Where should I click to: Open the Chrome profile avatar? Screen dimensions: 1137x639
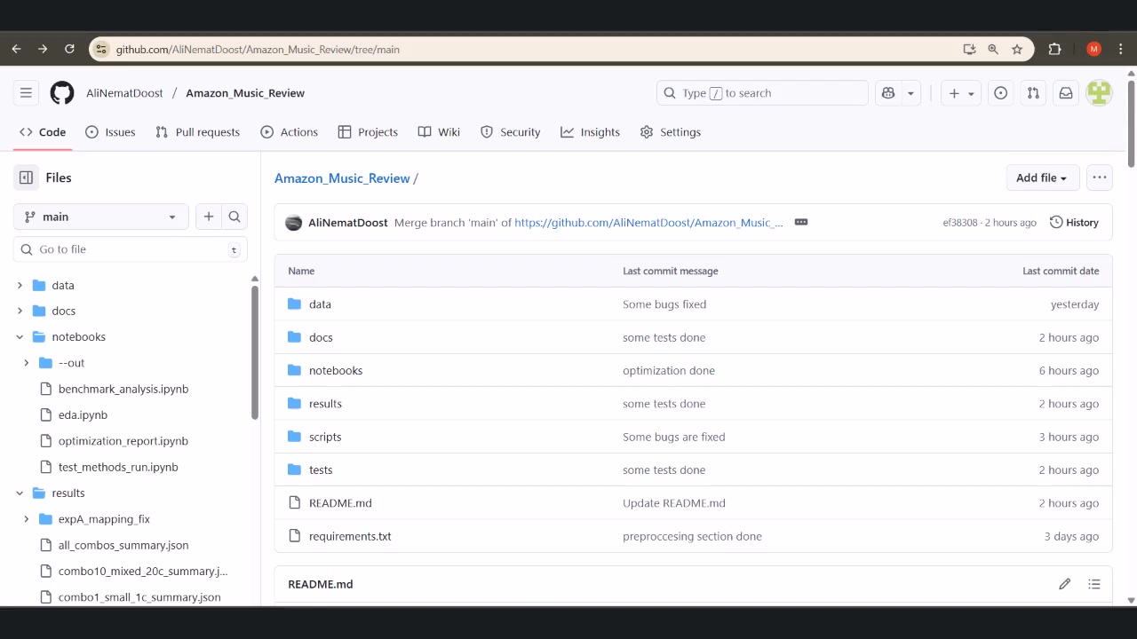(1093, 50)
